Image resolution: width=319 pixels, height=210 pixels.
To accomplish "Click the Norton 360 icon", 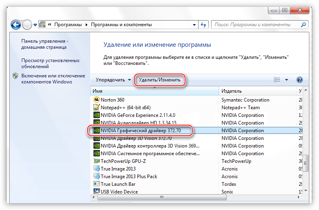I will pyautogui.click(x=96, y=100).
